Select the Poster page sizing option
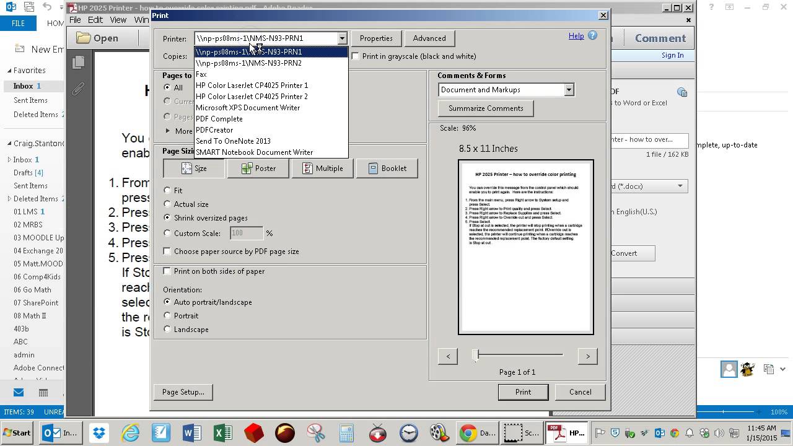The height and width of the screenshot is (446, 793). 258,168
